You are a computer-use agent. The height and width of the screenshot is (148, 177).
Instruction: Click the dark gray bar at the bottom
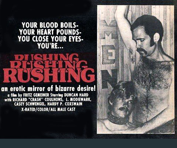coord(88,143)
